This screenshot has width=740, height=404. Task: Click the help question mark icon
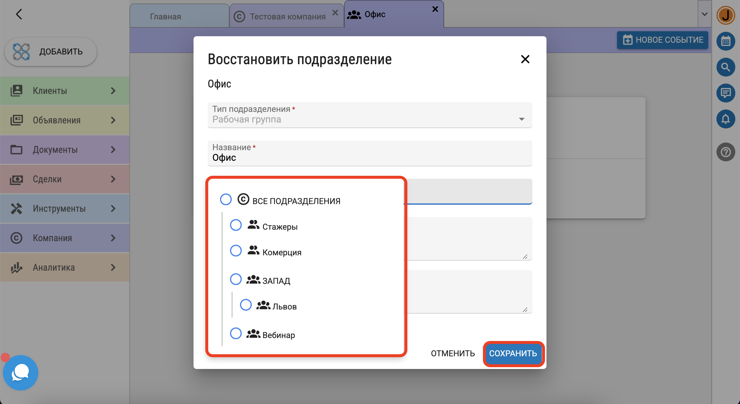pyautogui.click(x=725, y=152)
